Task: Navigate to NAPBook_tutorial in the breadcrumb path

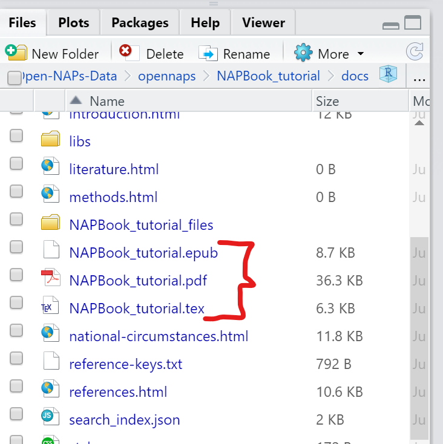Action: (x=268, y=76)
